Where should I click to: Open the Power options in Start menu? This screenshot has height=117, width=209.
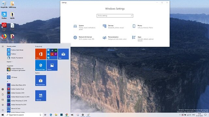[x=3, y=110]
